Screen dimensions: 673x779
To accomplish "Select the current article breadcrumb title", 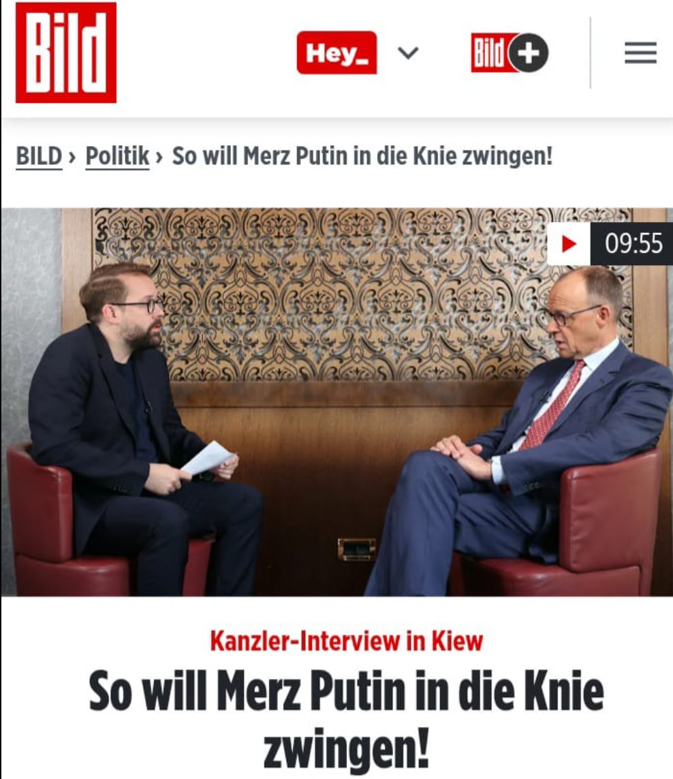I will click(x=362, y=156).
